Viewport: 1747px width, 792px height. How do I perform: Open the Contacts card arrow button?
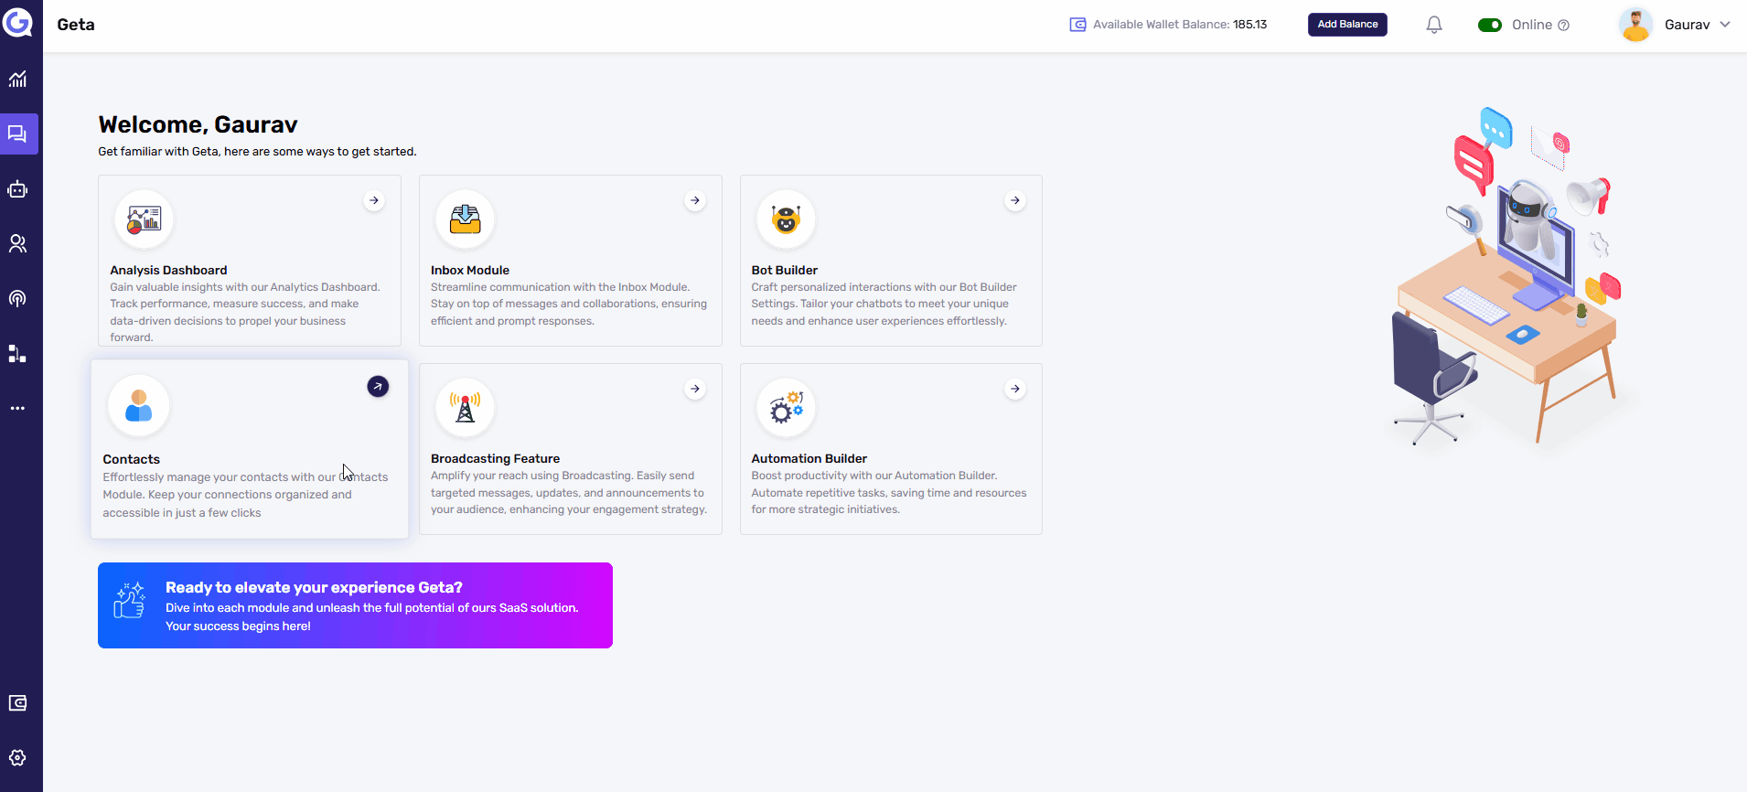(378, 387)
